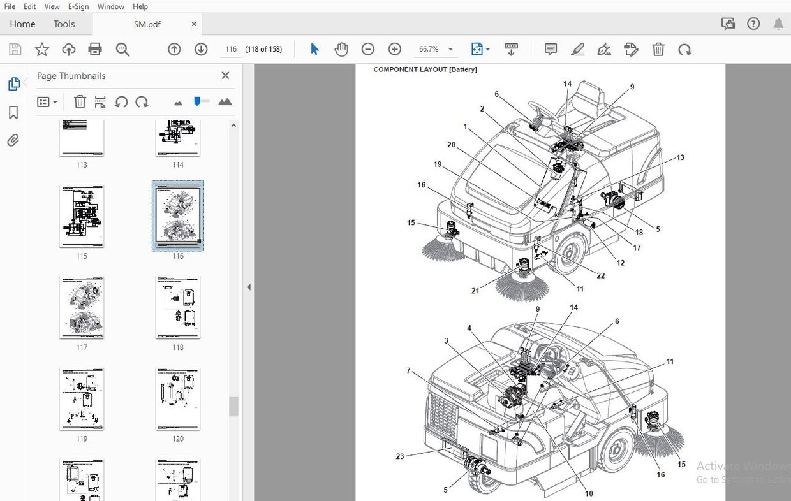Print the SM.pdf document

pos(94,49)
